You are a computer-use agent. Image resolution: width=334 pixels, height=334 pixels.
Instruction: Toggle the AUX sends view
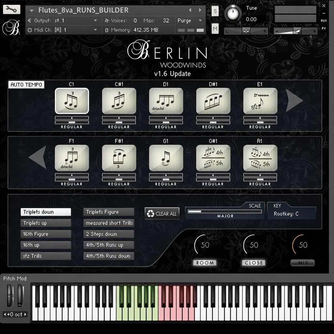tap(324, 21)
